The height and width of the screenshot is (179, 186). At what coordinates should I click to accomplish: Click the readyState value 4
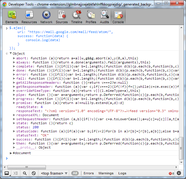(42, 107)
